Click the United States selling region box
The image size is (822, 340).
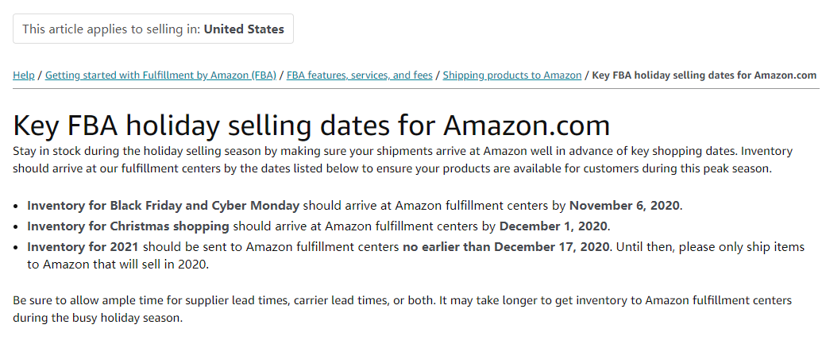153,29
